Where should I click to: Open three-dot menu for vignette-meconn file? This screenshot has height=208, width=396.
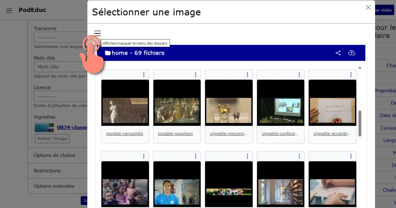(x=247, y=75)
